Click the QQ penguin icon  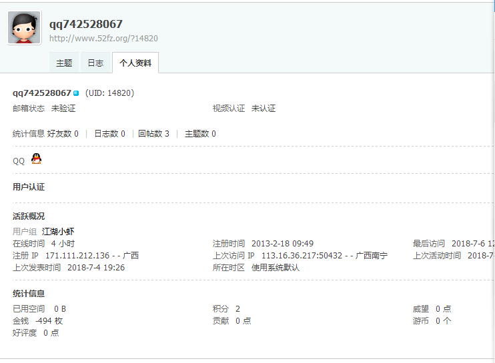coord(36,159)
